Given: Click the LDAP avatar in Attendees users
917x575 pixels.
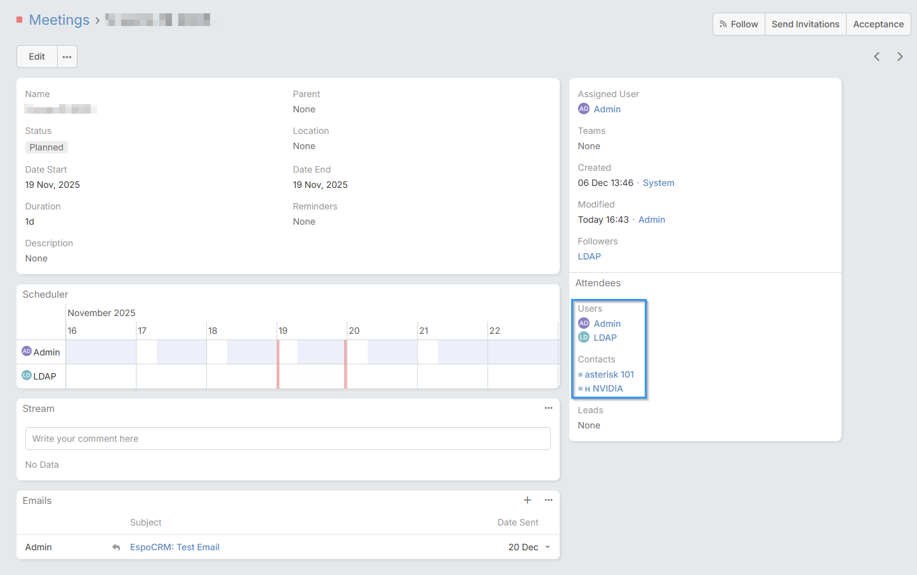Looking at the screenshot, I should tap(584, 338).
